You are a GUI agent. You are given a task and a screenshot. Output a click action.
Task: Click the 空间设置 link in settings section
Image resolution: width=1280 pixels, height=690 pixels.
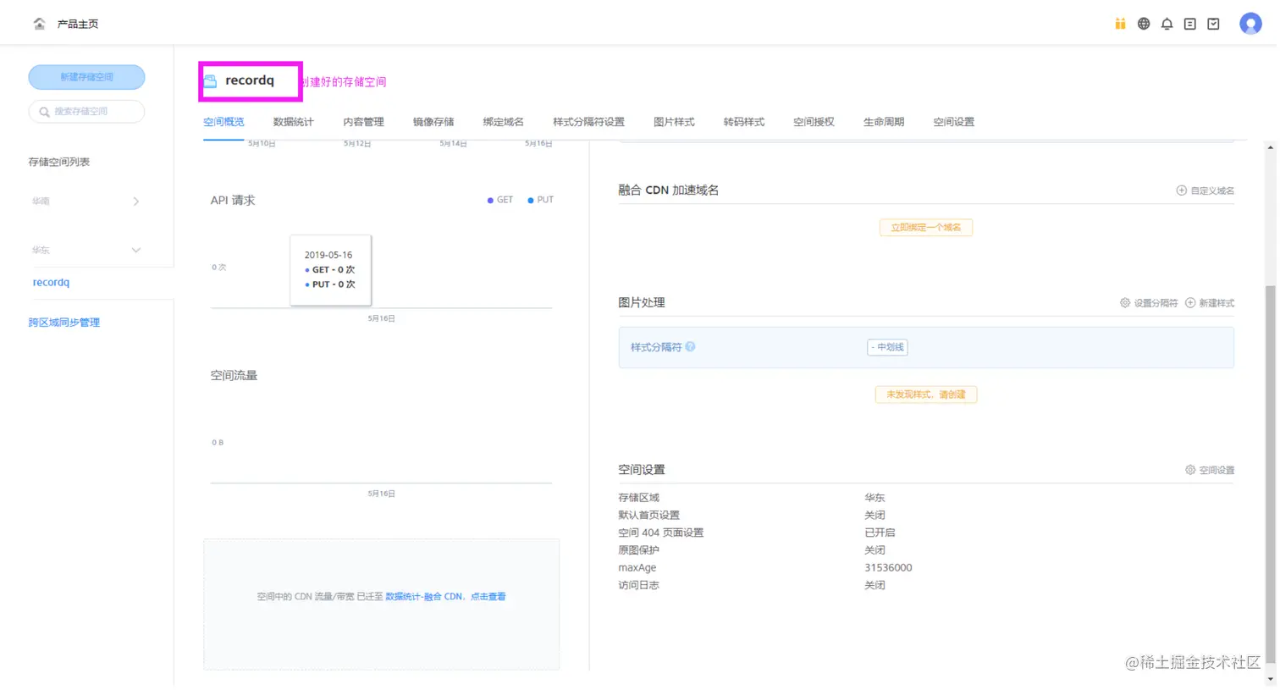click(x=1217, y=470)
